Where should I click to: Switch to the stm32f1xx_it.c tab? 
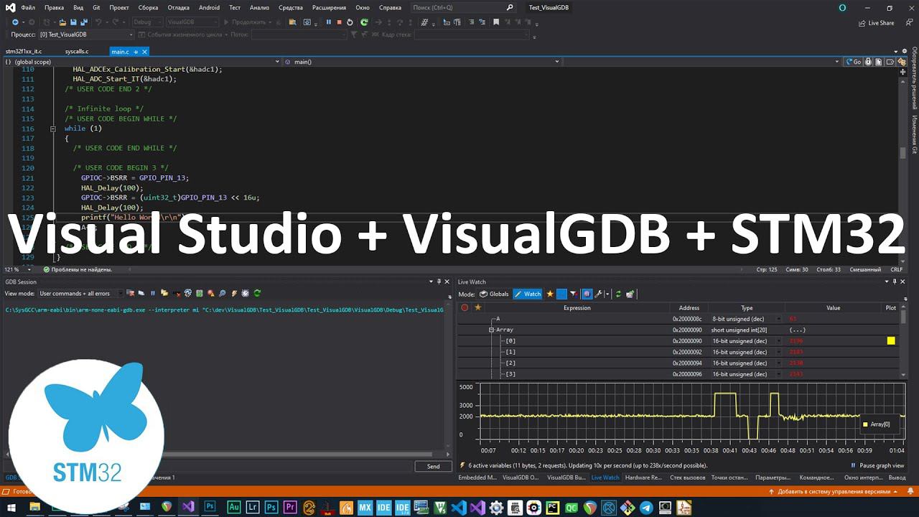click(x=24, y=52)
